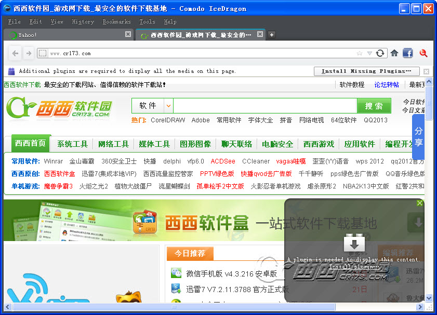437x315 pixels.
Task: Click the 今日推荐 section header
Action: pyautogui.click(x=190, y=253)
